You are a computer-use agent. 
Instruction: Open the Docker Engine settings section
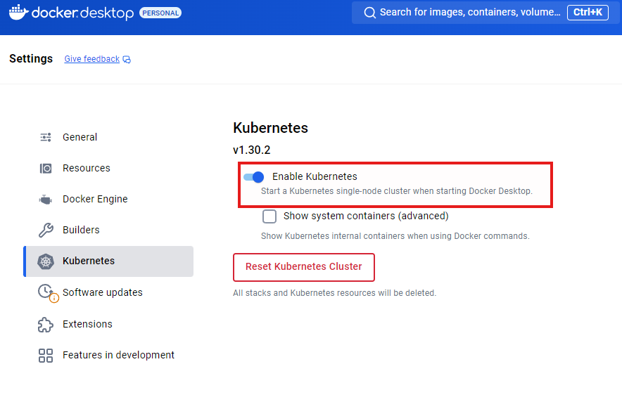click(108, 199)
